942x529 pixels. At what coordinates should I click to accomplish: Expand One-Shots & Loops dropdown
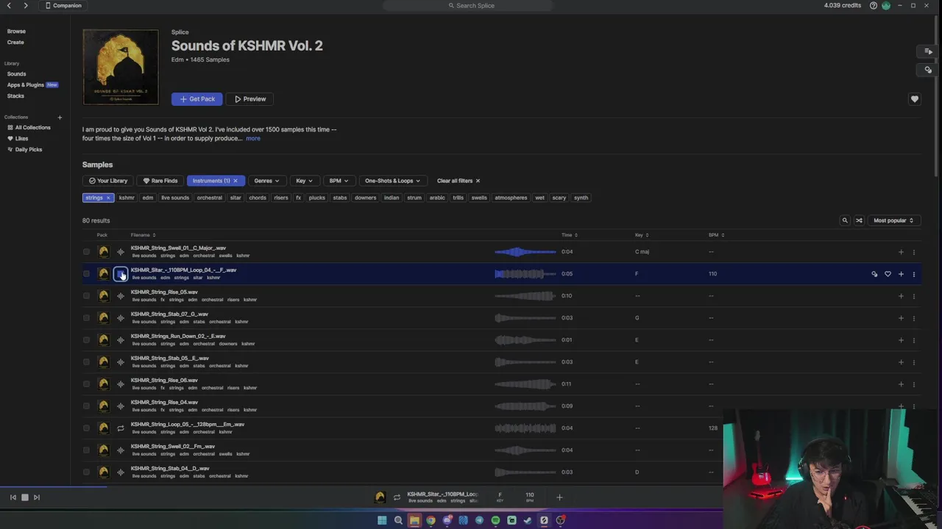pyautogui.click(x=392, y=181)
